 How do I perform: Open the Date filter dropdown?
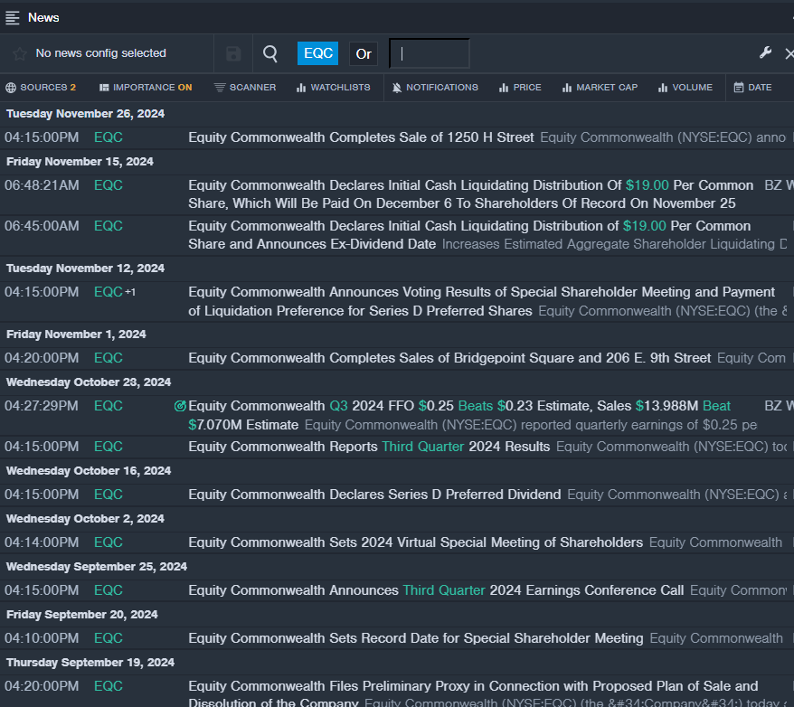coord(752,88)
